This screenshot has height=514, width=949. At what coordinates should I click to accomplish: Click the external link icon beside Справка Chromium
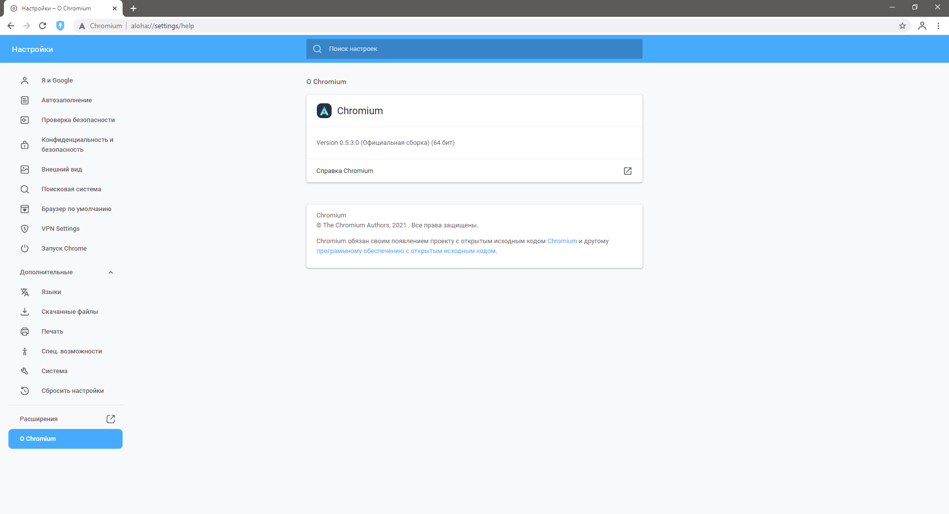coord(628,171)
